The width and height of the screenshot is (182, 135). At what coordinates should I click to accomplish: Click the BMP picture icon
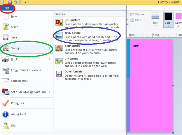point(59,48)
